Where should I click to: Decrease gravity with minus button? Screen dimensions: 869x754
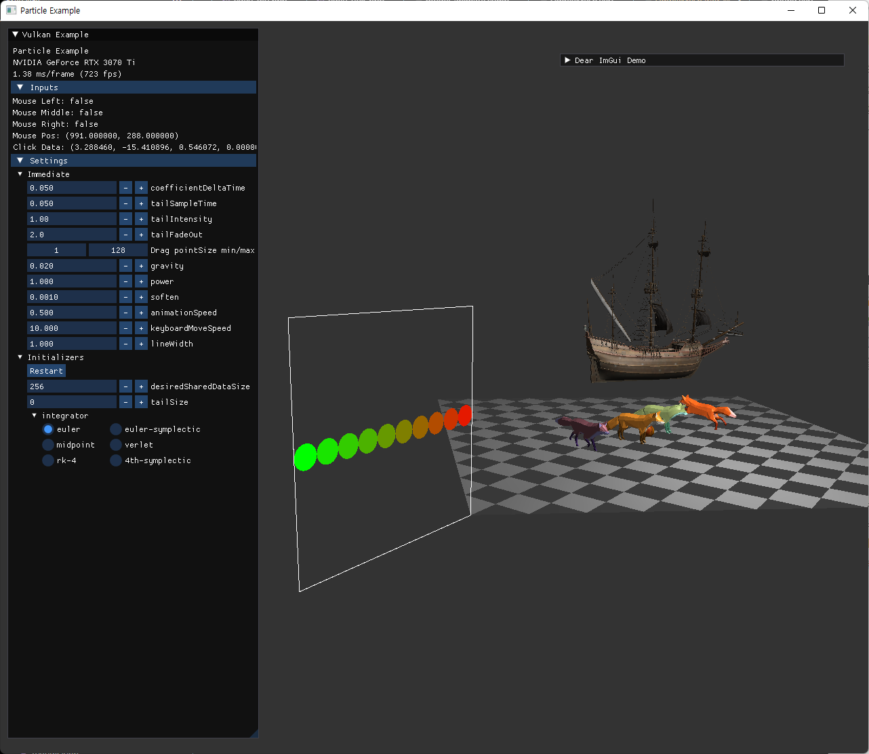(125, 266)
